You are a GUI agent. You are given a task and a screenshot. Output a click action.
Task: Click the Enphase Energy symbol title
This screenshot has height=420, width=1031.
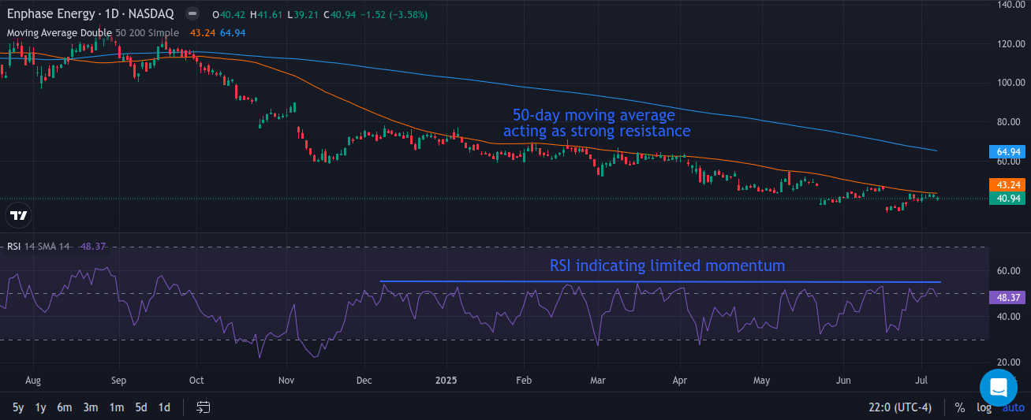click(91, 14)
